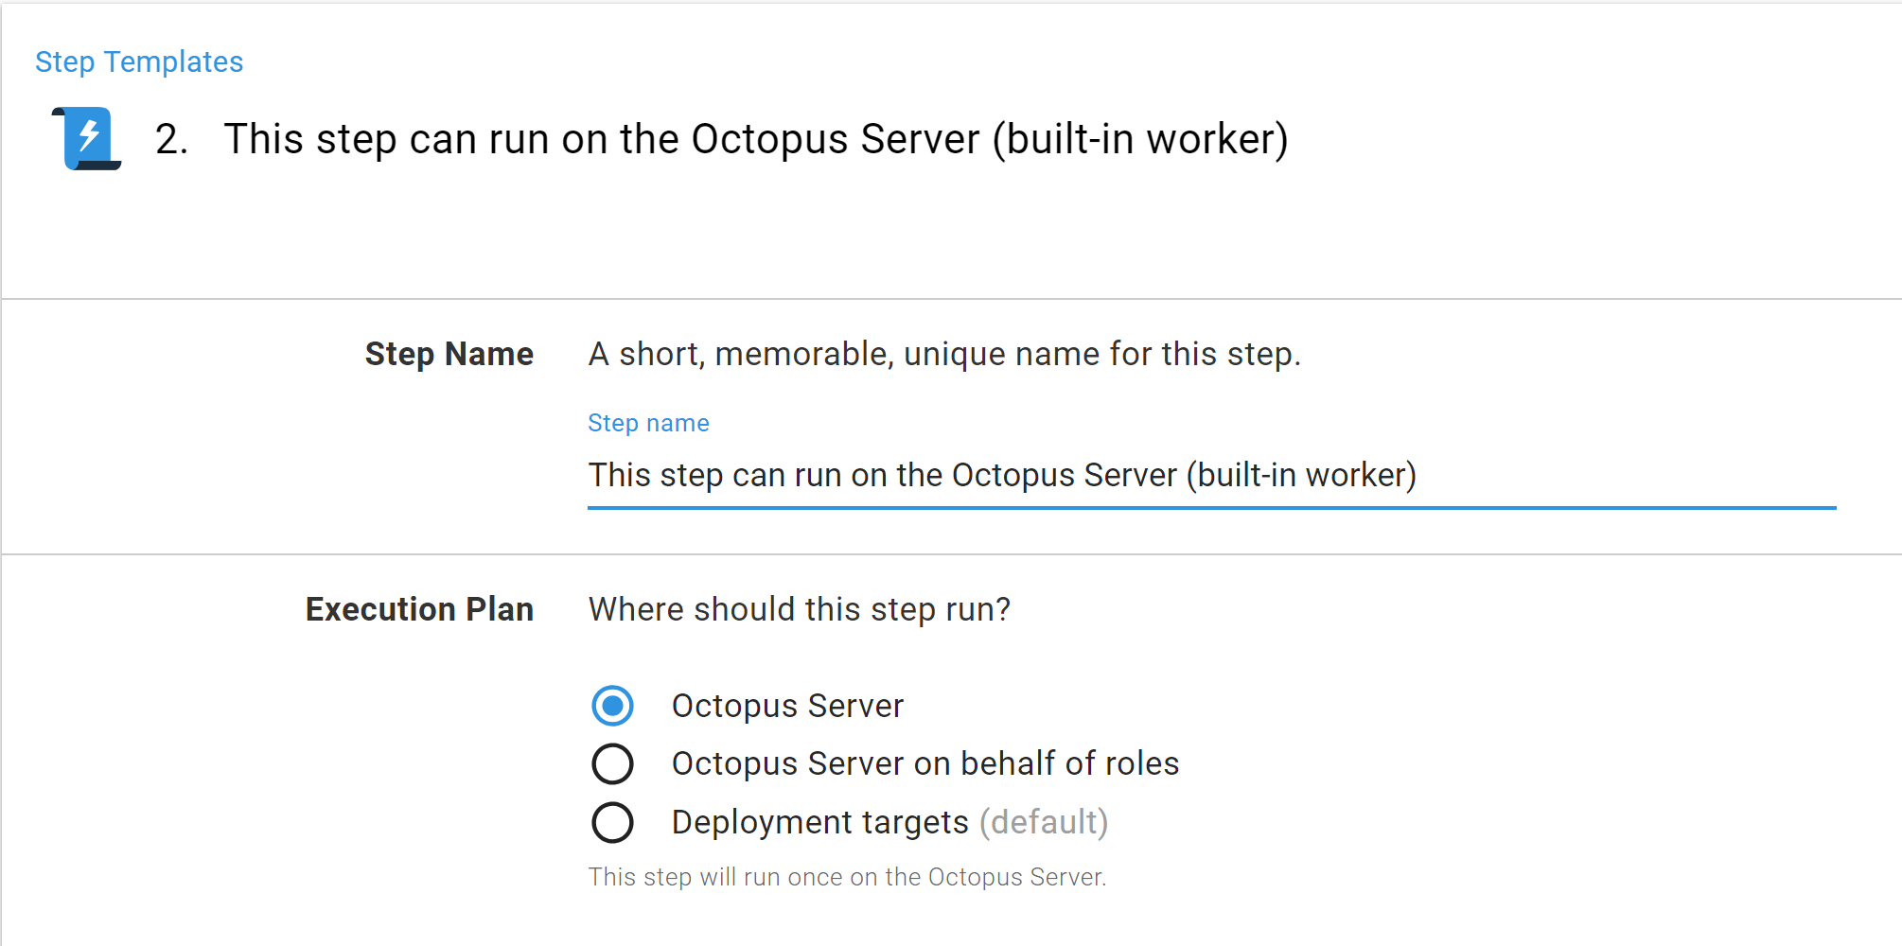Click the 'This step will run once' helper text
Viewport: 1902px width, 946px height.
847,877
